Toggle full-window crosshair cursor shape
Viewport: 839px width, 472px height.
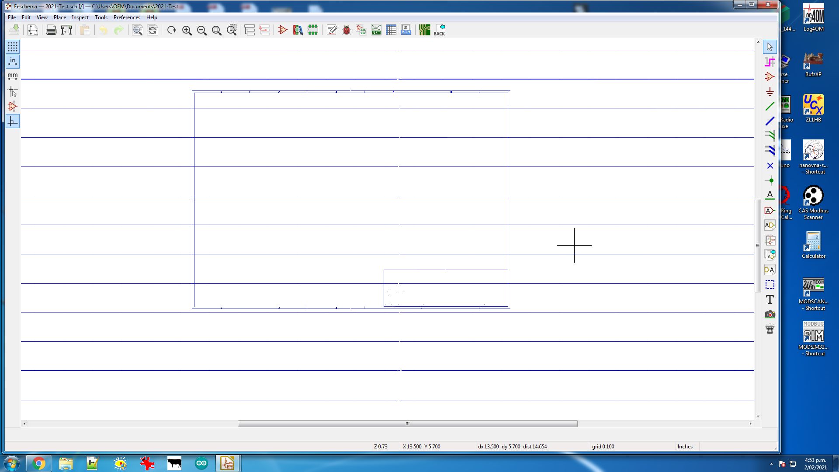click(x=13, y=91)
